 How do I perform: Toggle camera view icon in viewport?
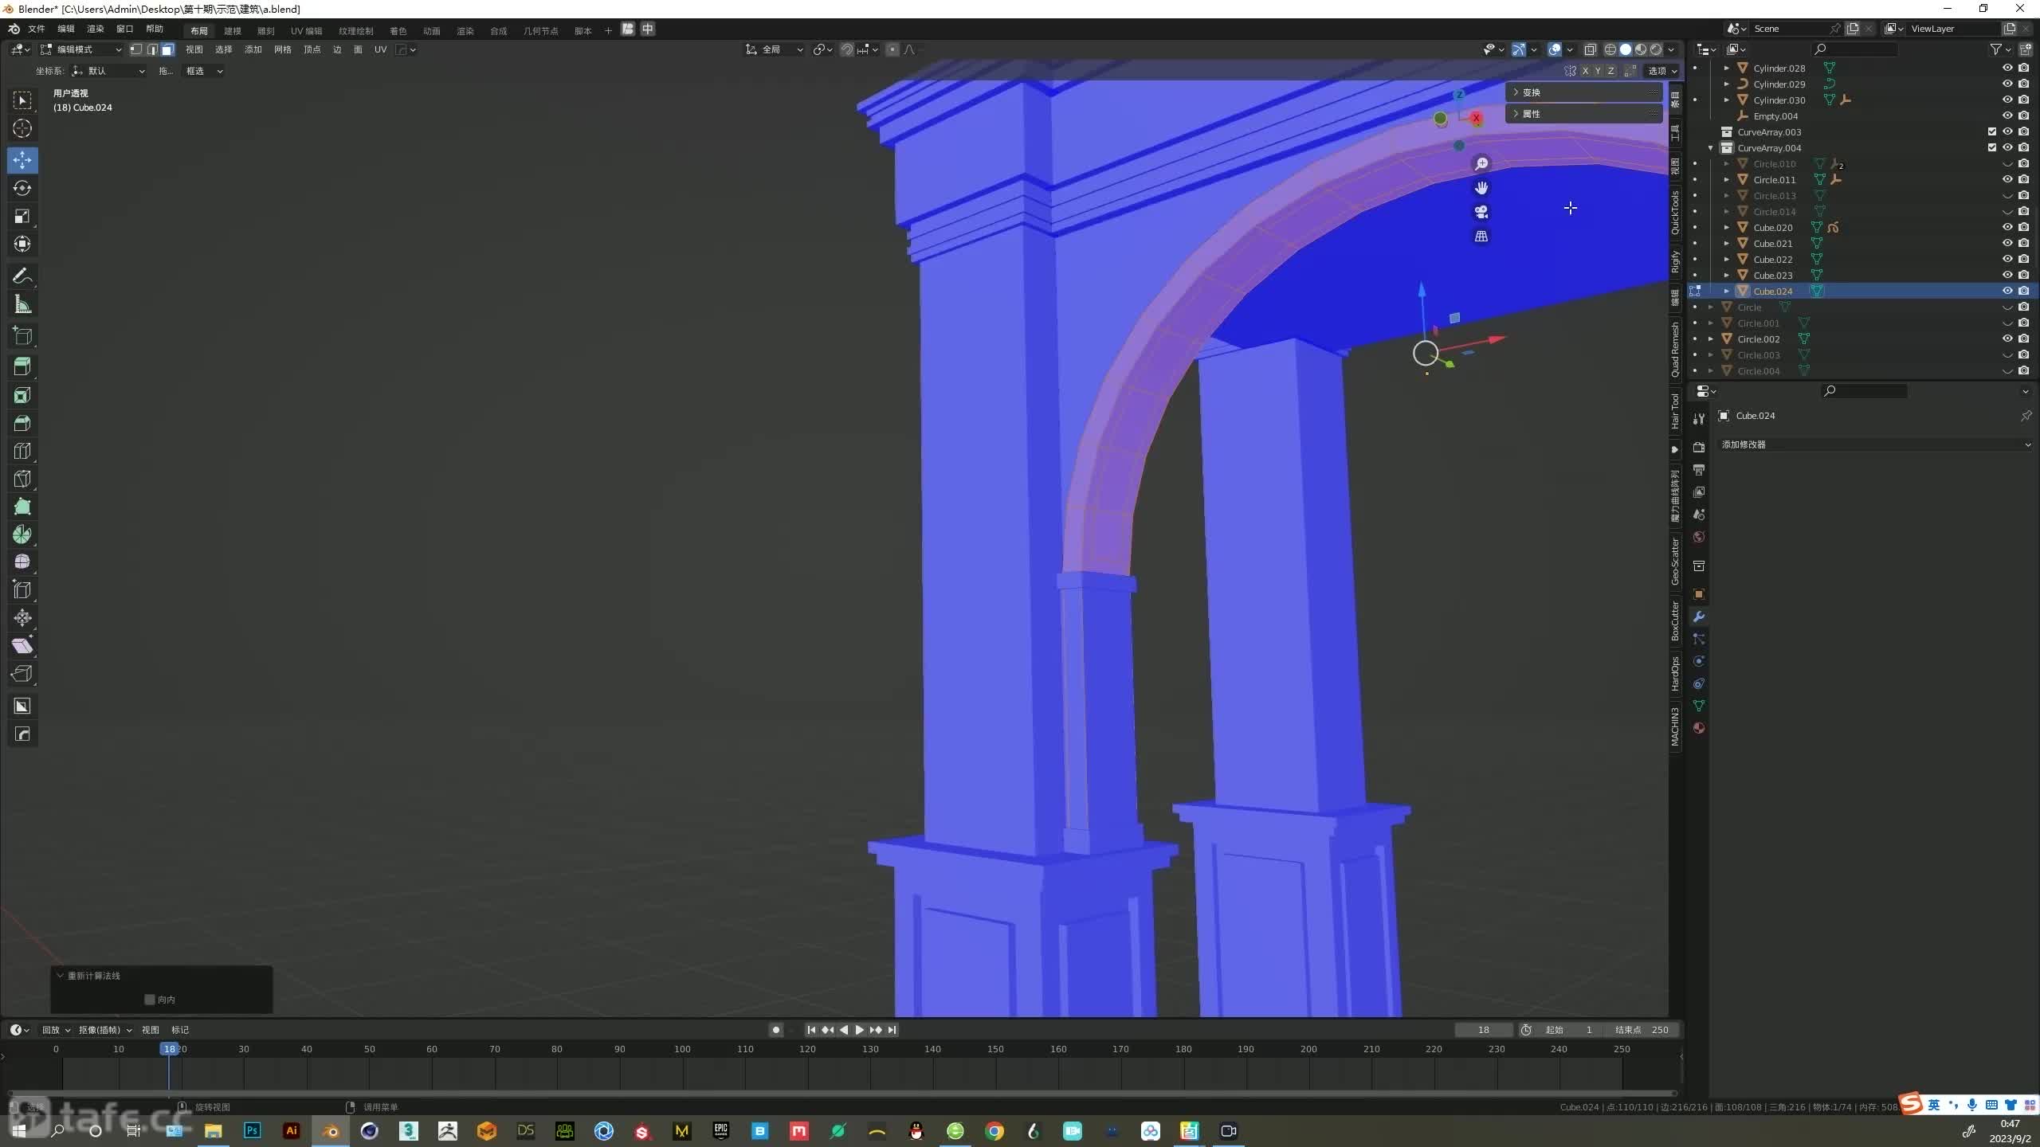(1481, 212)
